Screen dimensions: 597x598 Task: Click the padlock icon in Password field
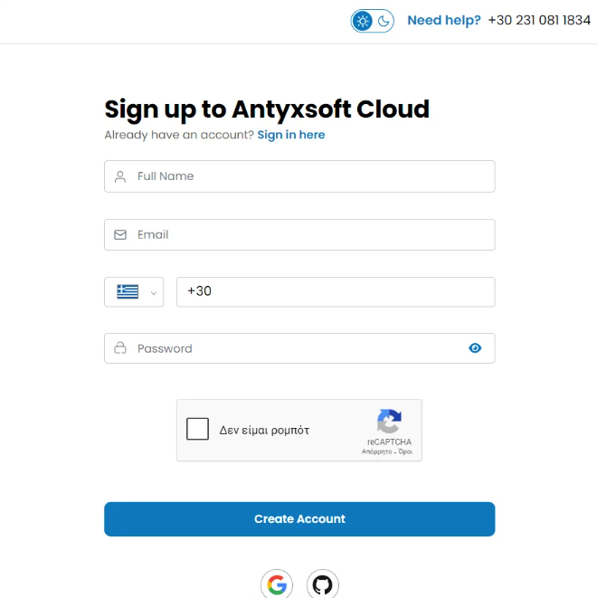tap(120, 348)
